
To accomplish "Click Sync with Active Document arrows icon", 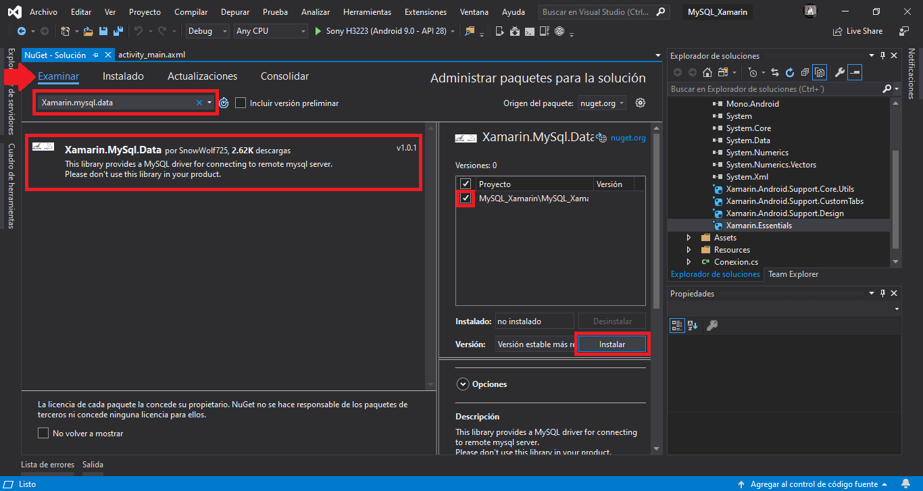I will click(x=775, y=72).
